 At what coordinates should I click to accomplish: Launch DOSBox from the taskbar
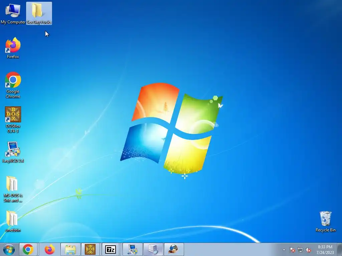90,249
